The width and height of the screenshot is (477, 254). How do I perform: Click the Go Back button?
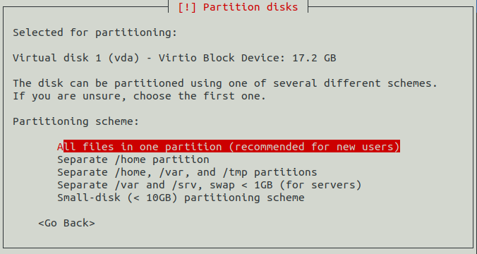[x=66, y=223]
